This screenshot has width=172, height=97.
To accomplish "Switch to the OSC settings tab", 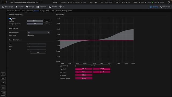I will (x=53, y=11).
